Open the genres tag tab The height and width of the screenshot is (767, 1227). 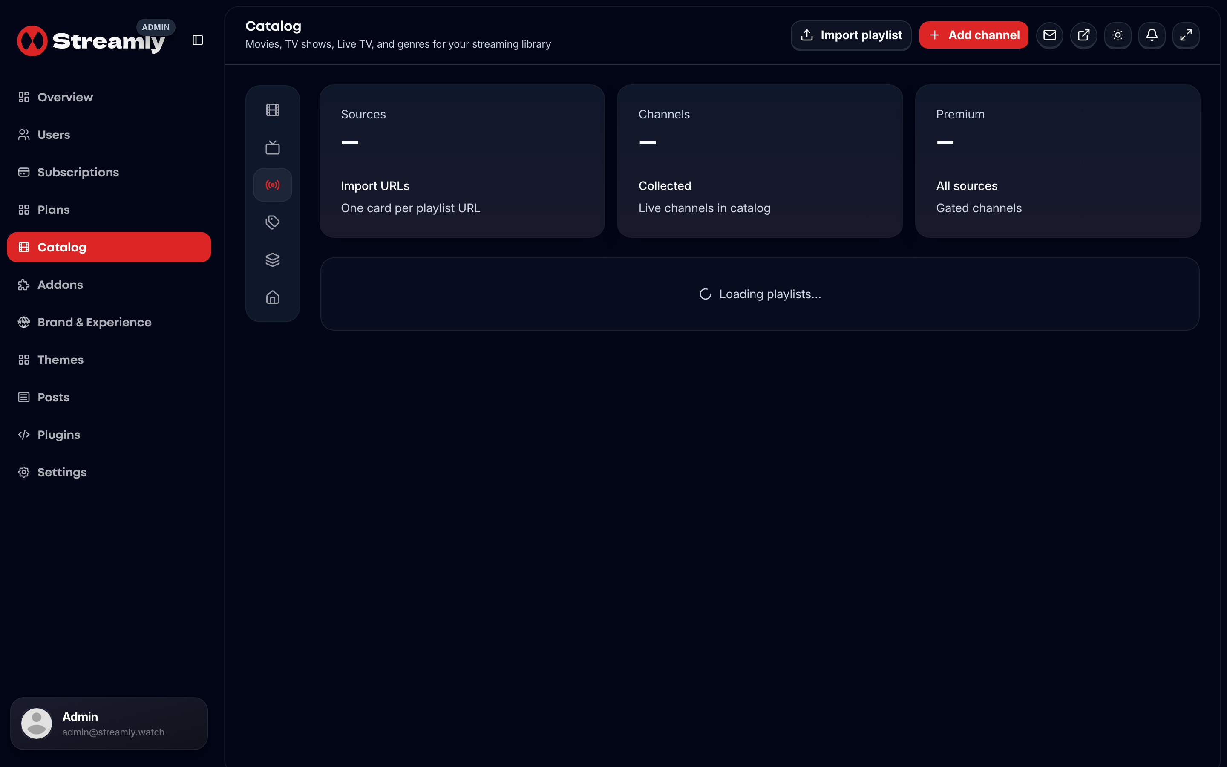pyautogui.click(x=273, y=222)
